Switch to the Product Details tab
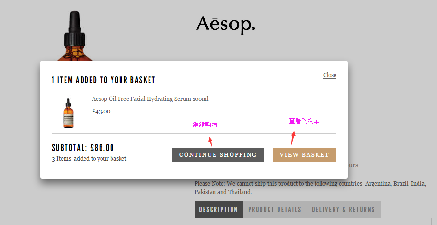 point(275,210)
